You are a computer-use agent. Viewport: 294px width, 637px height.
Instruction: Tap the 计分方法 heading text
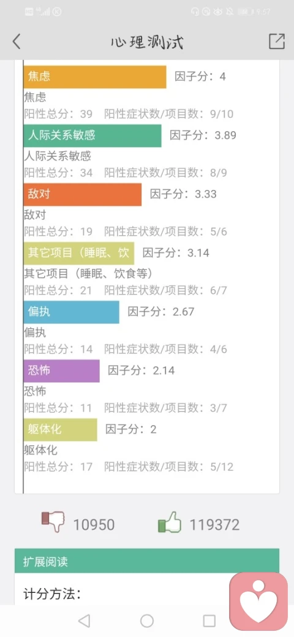(53, 594)
